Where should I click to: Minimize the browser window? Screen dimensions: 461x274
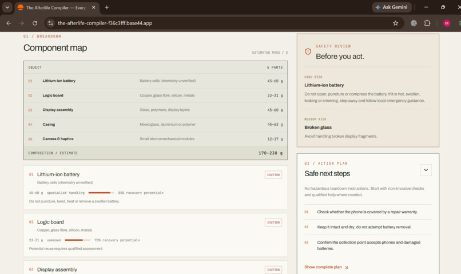pyautogui.click(x=426, y=7)
